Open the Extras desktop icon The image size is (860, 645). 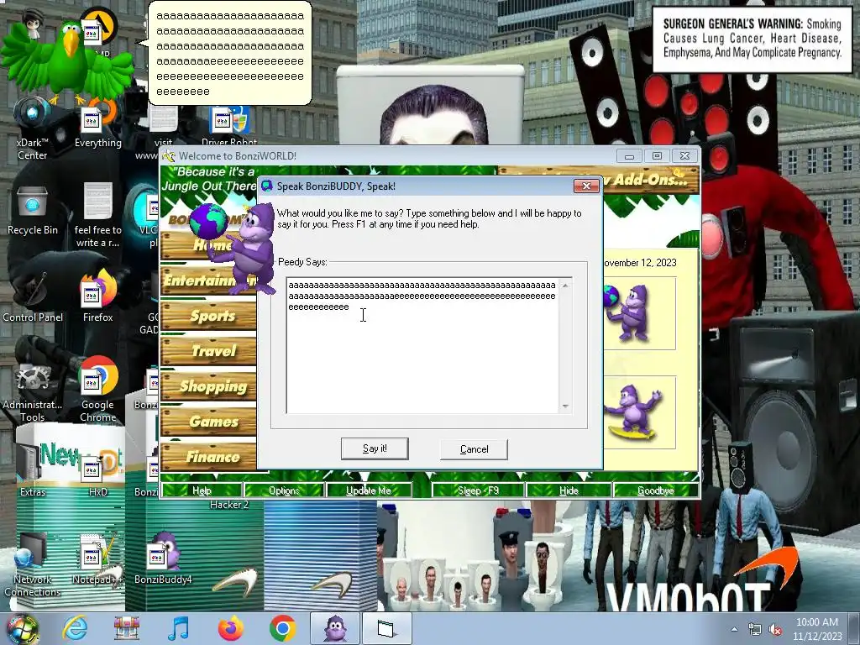pos(33,469)
